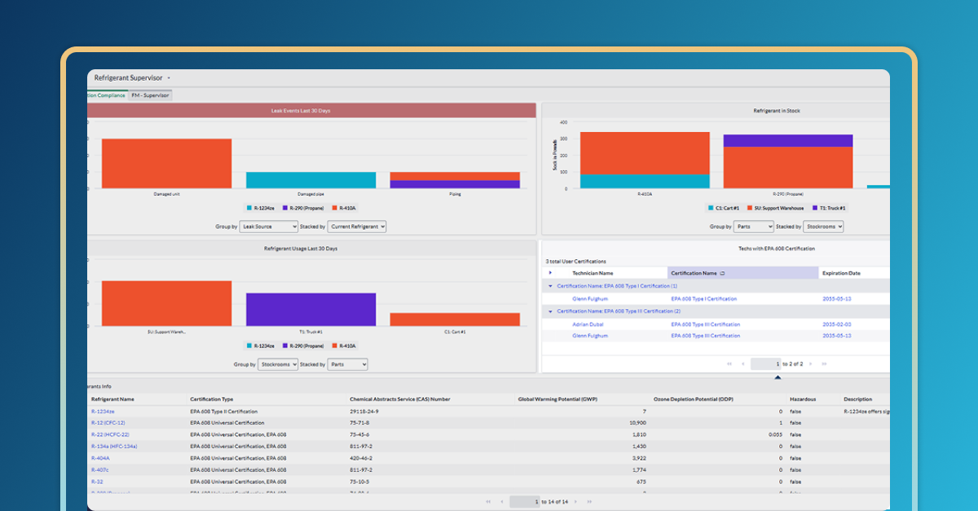Viewport: 978px width, 511px height.
Task: Toggle SU: Support Warehouse legend in stock chart
Action: tap(762, 209)
